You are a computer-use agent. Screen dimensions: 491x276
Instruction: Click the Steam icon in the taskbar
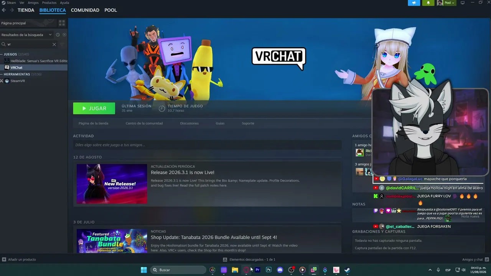point(347,270)
